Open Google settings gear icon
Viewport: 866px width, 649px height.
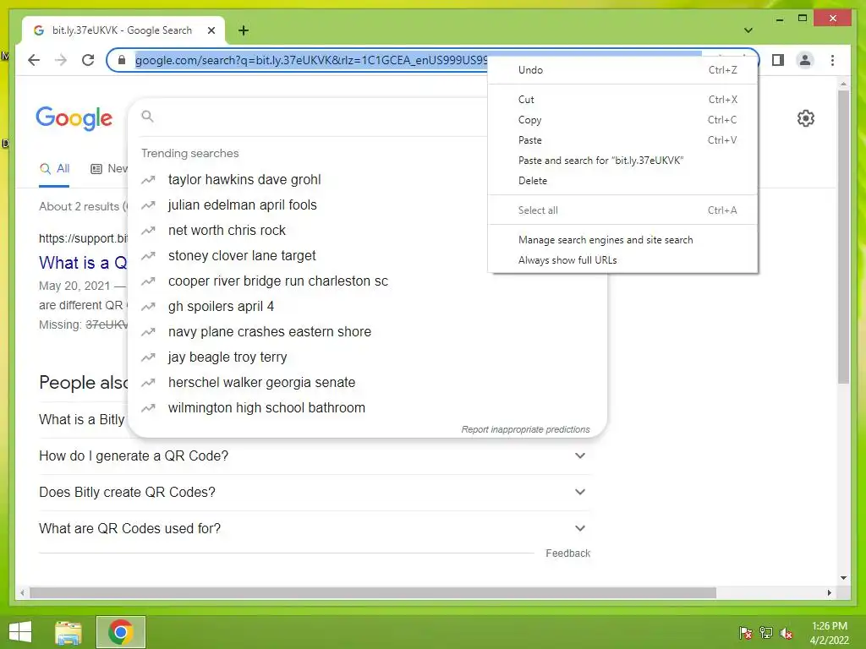coord(805,118)
